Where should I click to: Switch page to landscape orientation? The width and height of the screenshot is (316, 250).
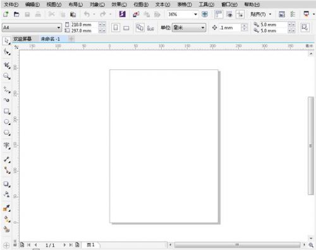(x=126, y=28)
